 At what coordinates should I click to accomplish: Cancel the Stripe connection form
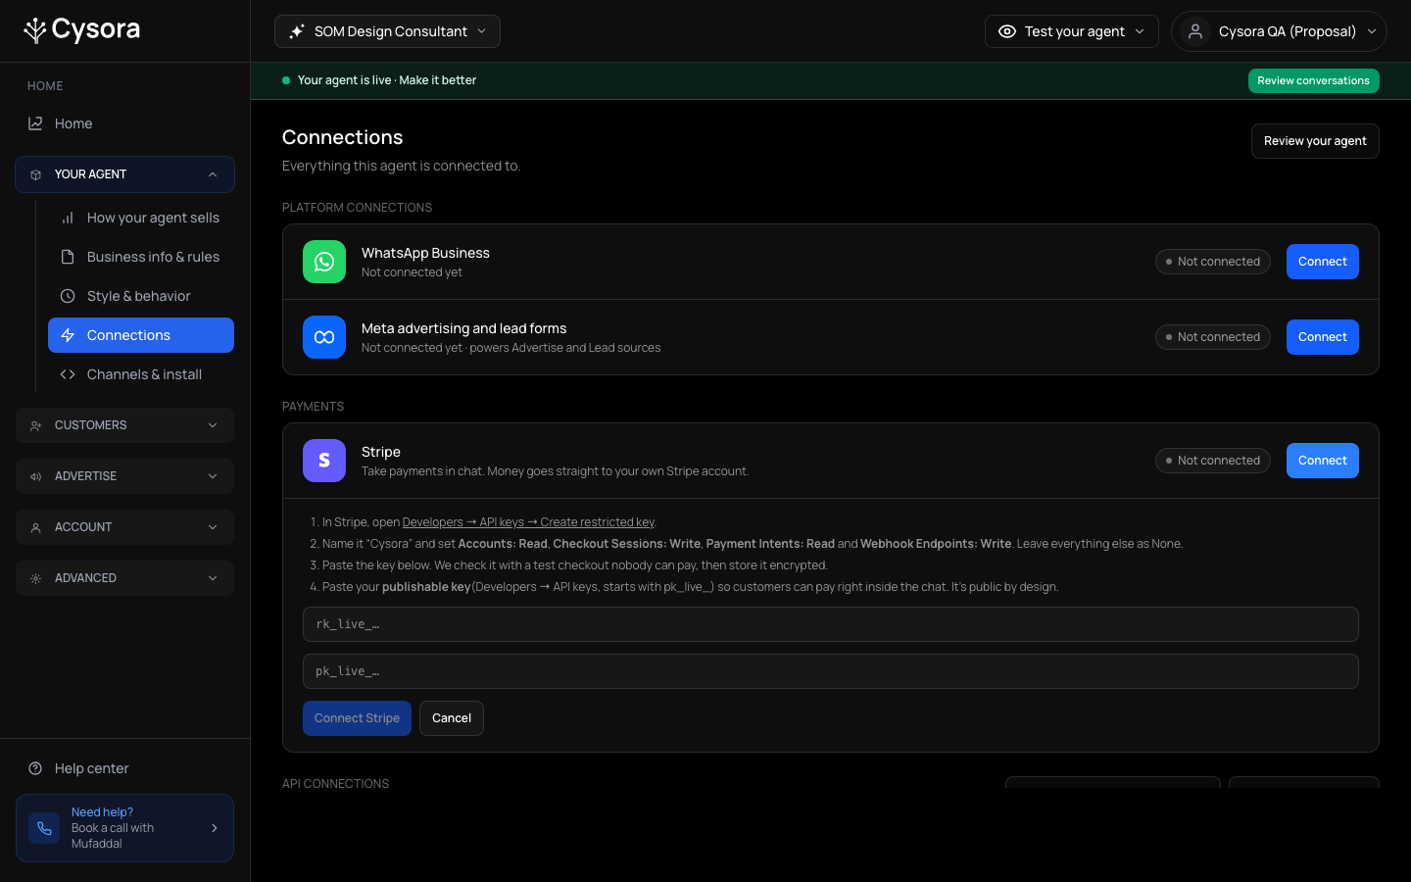tap(452, 718)
